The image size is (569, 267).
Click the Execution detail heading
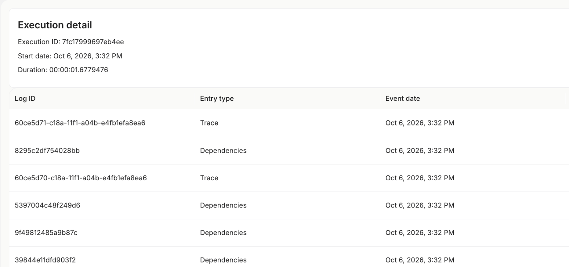pos(55,25)
